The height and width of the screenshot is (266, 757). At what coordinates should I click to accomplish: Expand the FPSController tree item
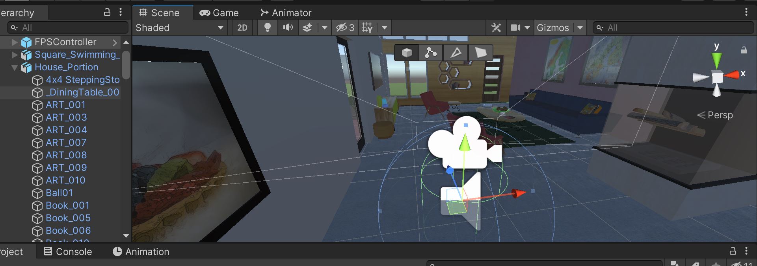(x=15, y=42)
